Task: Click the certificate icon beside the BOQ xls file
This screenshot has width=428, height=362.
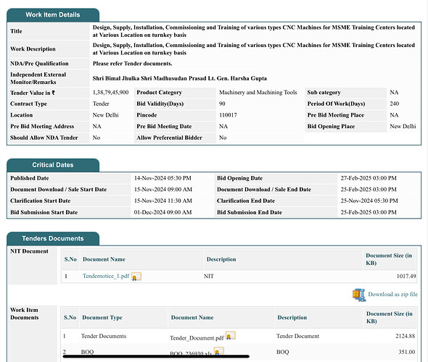Action: pyautogui.click(x=218, y=351)
